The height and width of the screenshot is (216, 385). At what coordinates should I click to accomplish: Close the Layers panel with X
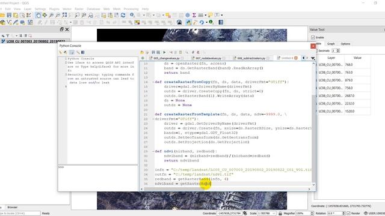[67, 29]
